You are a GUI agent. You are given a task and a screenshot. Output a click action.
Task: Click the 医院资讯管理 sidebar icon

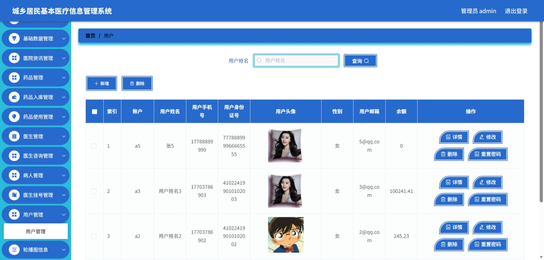pos(14,58)
